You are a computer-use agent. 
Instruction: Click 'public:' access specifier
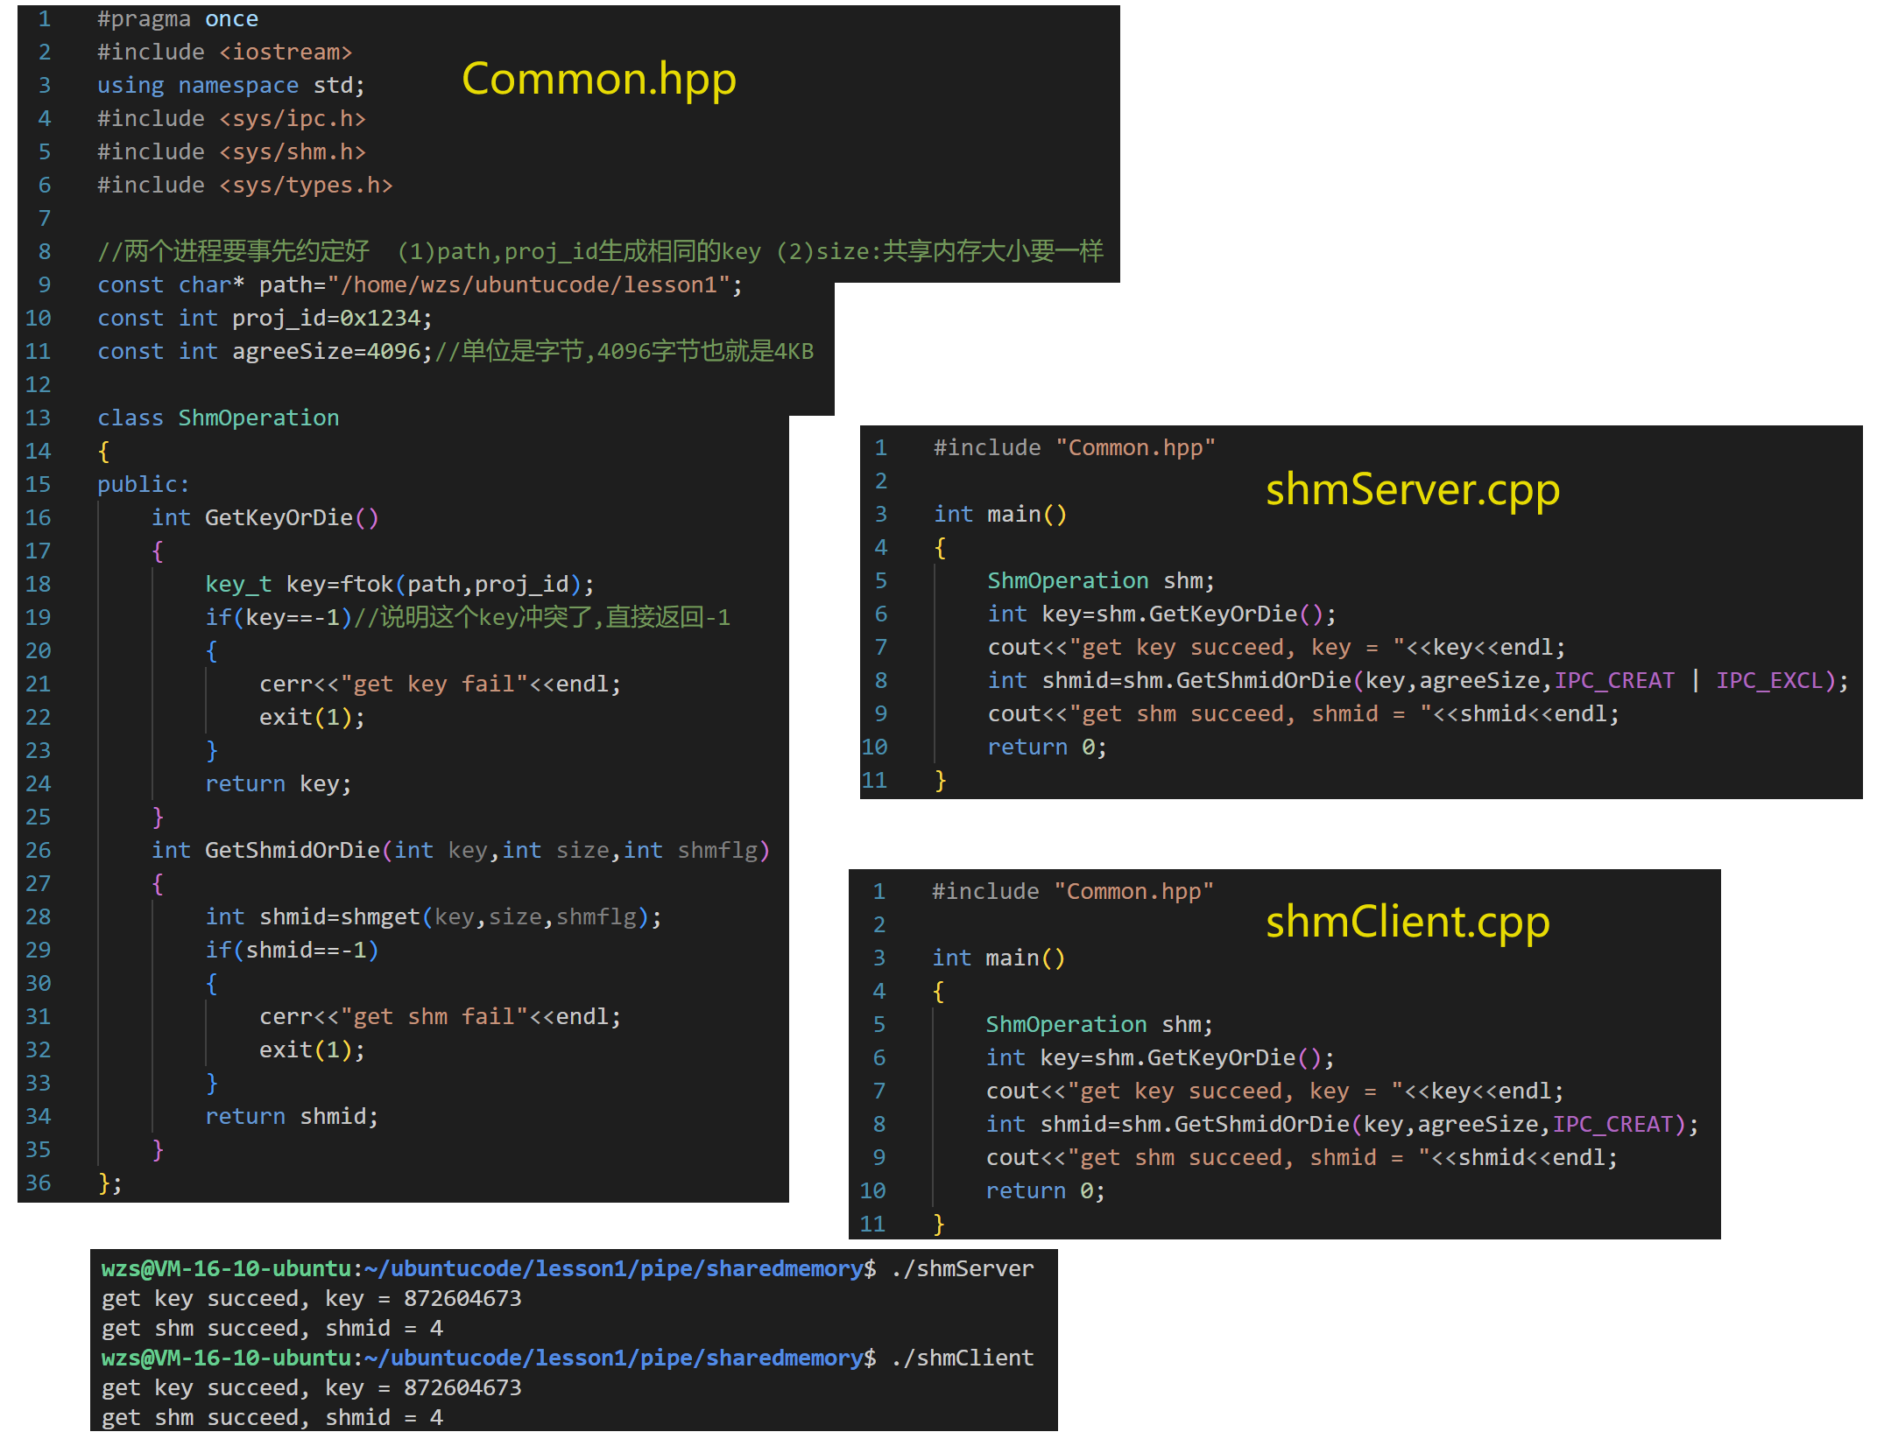point(144,485)
